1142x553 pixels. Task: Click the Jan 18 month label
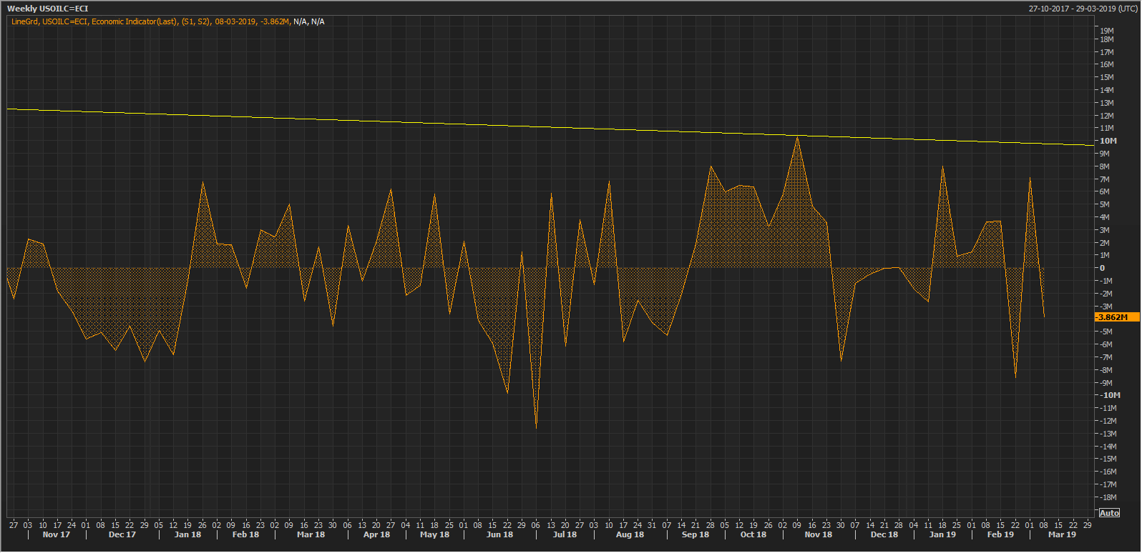coord(187,534)
